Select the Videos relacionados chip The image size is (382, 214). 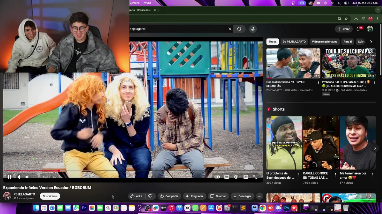click(x=324, y=42)
